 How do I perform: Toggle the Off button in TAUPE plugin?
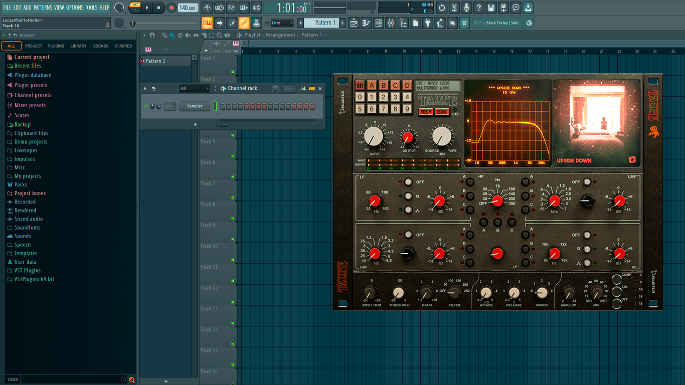click(x=360, y=85)
